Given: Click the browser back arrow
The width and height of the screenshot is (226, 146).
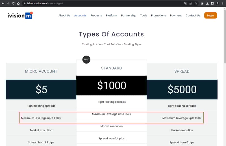Looking at the screenshot, I should coord(3,3).
